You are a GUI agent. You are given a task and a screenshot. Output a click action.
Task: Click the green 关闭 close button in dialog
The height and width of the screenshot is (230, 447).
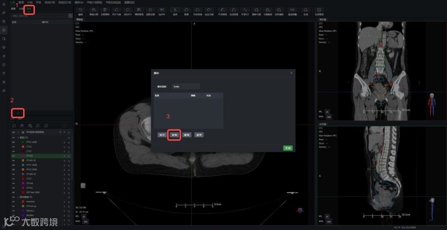pos(288,148)
